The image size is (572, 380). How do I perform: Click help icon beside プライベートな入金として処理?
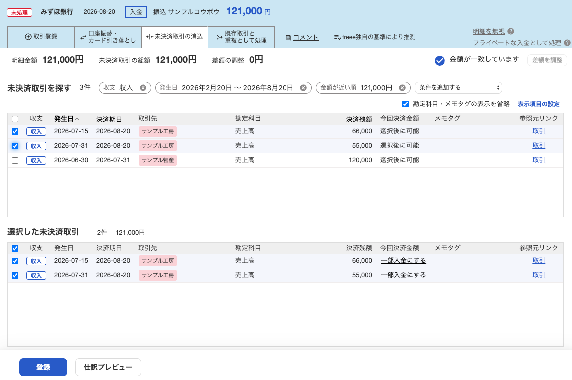567,43
